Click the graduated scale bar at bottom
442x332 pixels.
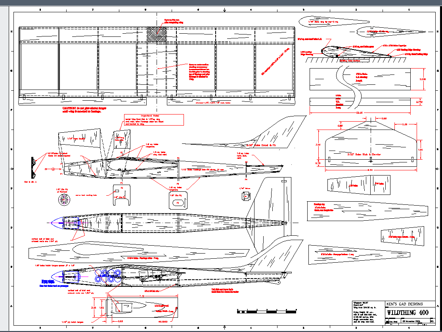click(x=266, y=312)
